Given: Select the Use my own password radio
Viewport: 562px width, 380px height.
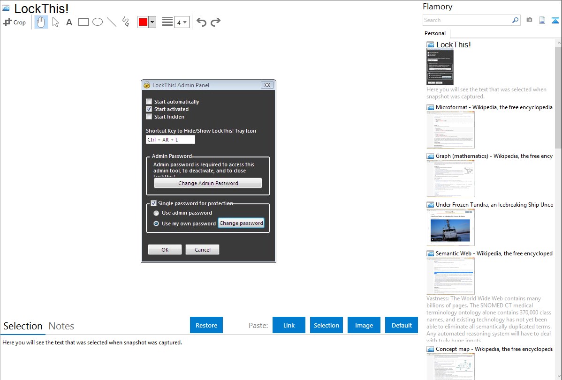Looking at the screenshot, I should click(x=156, y=224).
